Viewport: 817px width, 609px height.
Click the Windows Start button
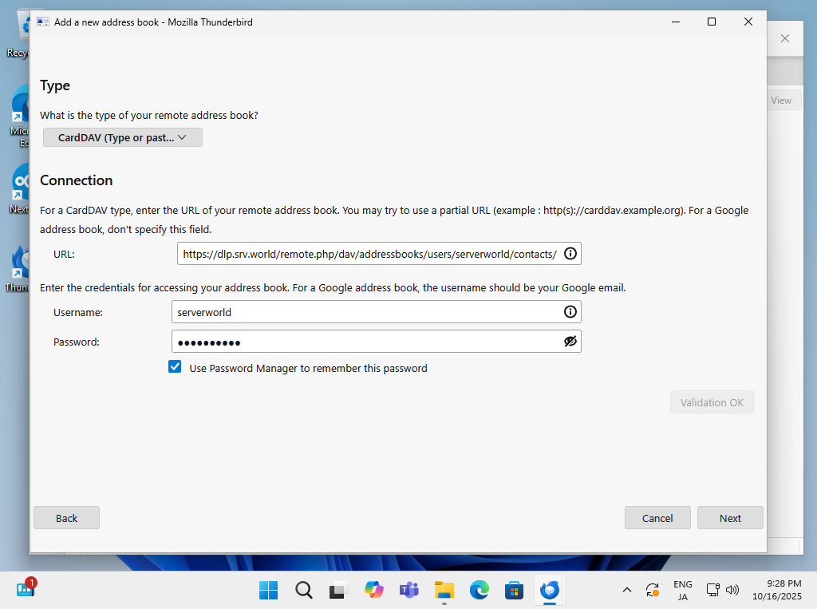coord(269,591)
